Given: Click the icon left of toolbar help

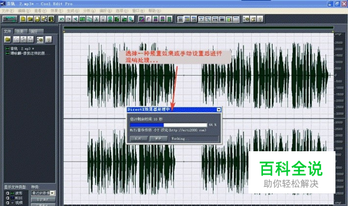Looking at the screenshot, I should tap(253, 19).
